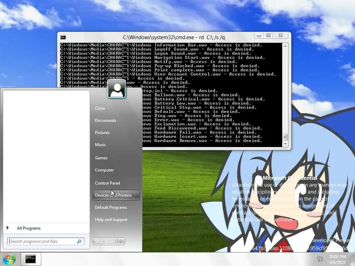Viewport: 355px width, 266px height.
Task: Click the line "Exclamation.wav"
Action: pos(197,124)
